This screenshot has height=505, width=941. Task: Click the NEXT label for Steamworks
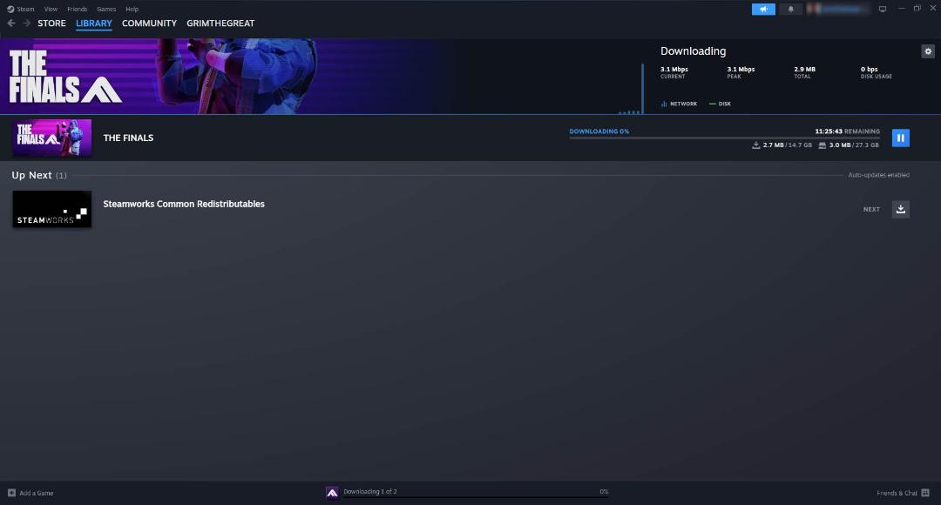click(871, 209)
